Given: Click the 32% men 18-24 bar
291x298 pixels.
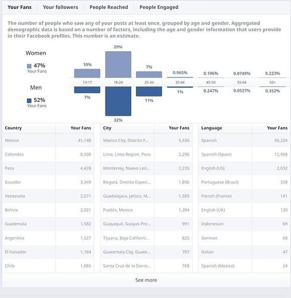Looking at the screenshot, I should (x=118, y=101).
